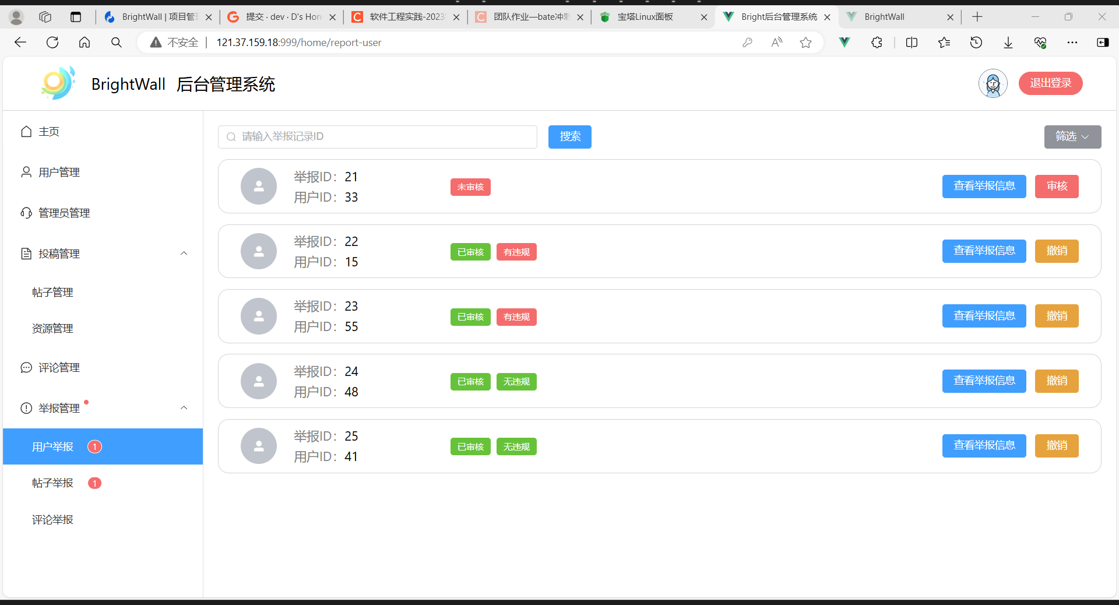Click the BrightWall logo icon
The image size is (1119, 605).
58,83
